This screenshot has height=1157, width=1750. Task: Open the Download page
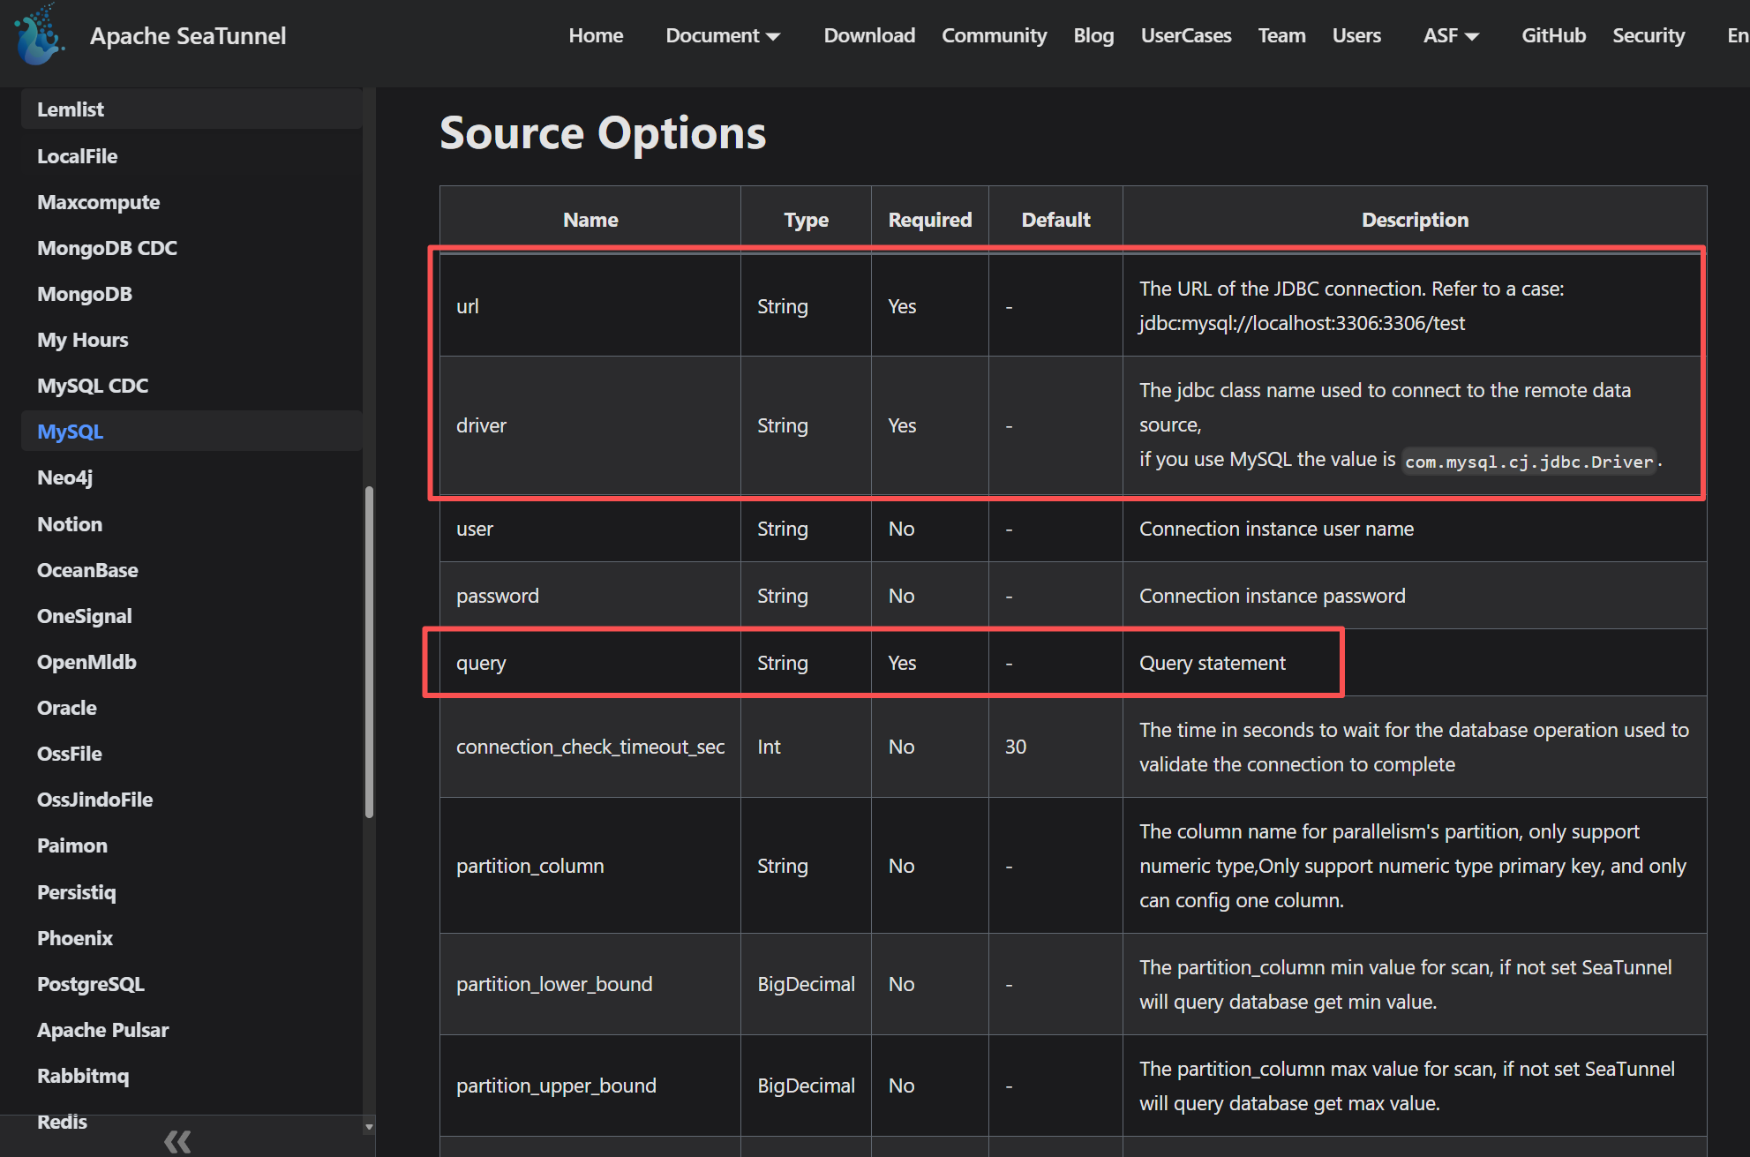[x=868, y=35]
